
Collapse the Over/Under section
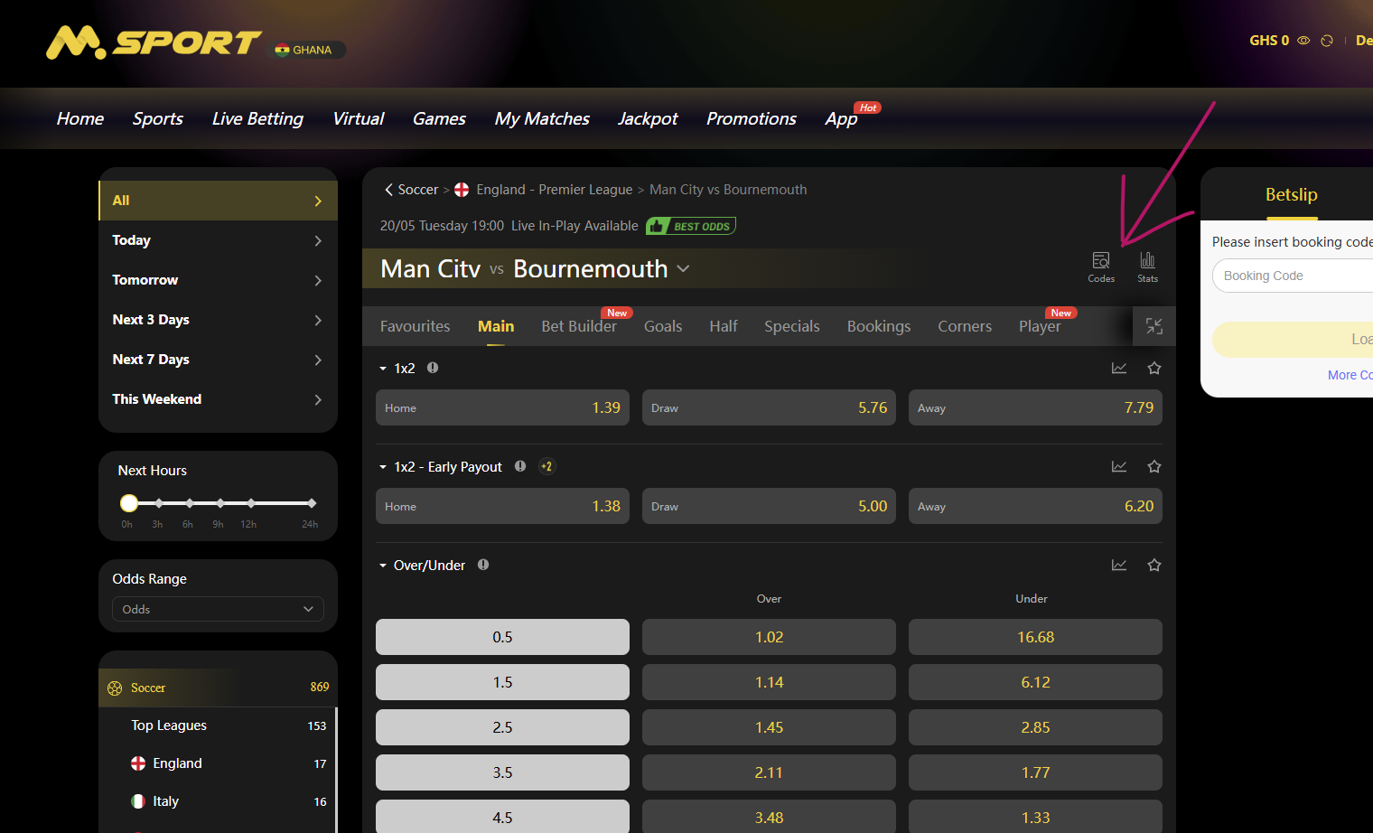[x=383, y=566]
